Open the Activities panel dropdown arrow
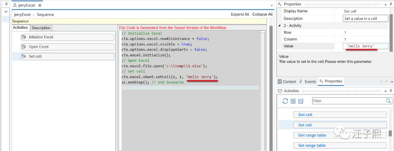394x151 pixels. [x=386, y=91]
